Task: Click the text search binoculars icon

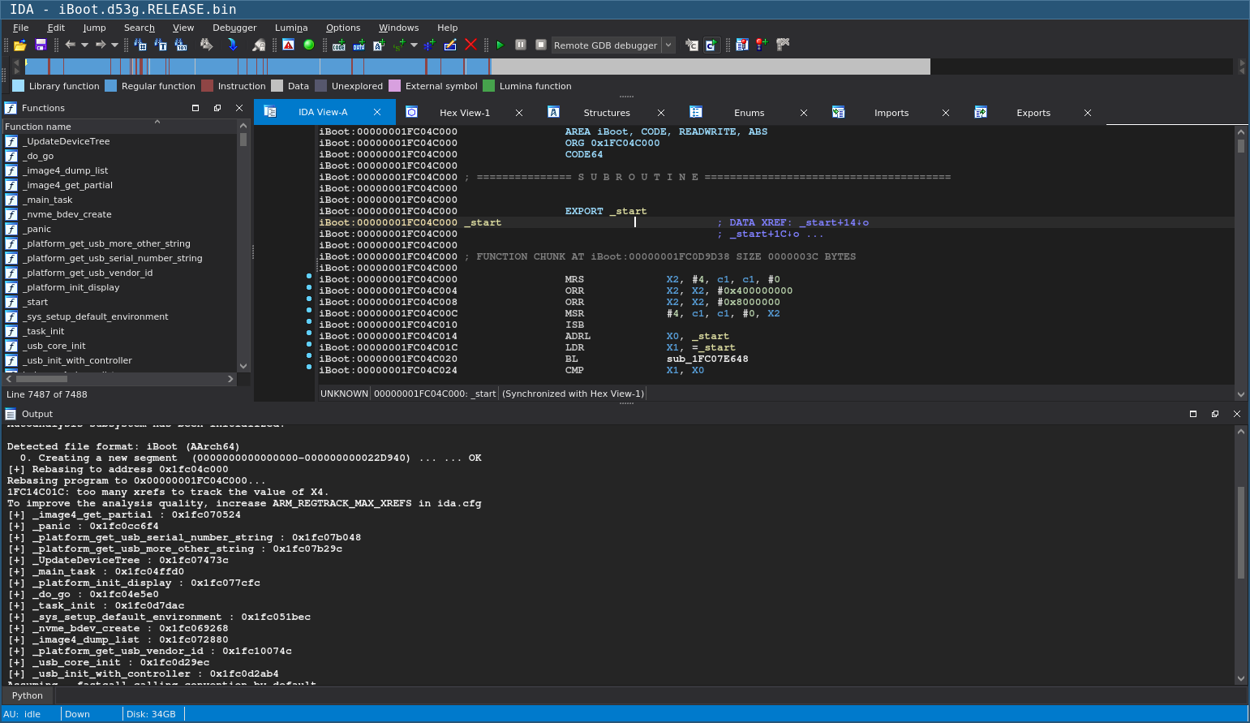Action: click(x=161, y=45)
